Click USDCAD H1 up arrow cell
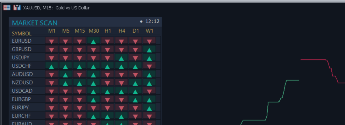Image resolution: width=345 pixels, height=125 pixels. (107, 91)
